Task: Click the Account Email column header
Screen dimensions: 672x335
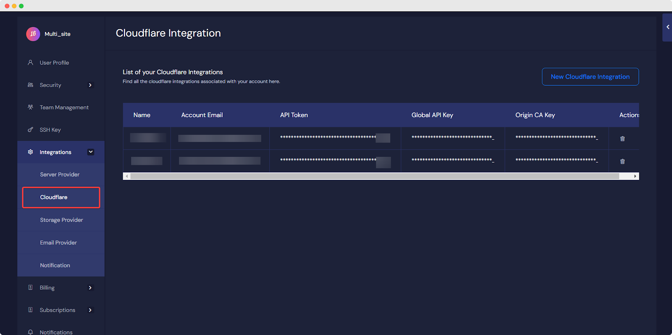Action: coord(202,115)
